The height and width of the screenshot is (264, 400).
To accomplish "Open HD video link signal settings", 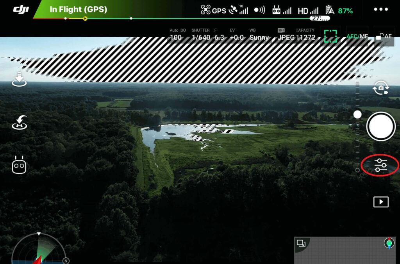I will 308,11.
